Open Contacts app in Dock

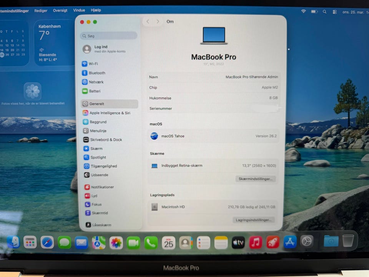[x=186, y=243]
